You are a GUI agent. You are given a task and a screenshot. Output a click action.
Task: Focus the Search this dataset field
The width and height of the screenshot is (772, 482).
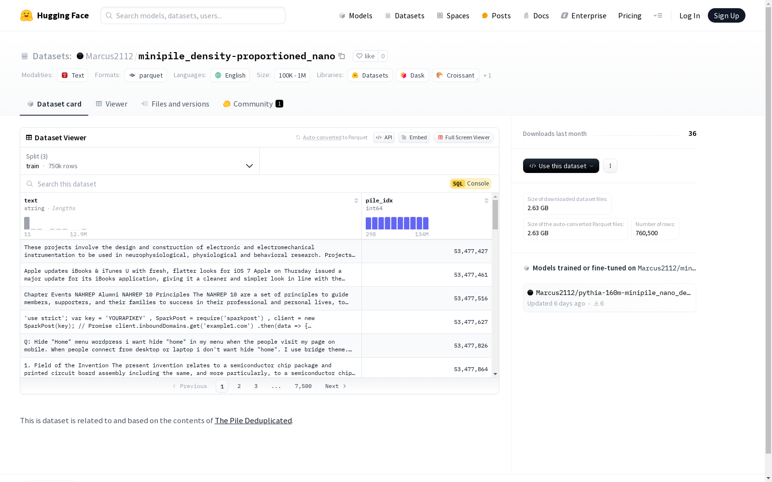(x=234, y=184)
